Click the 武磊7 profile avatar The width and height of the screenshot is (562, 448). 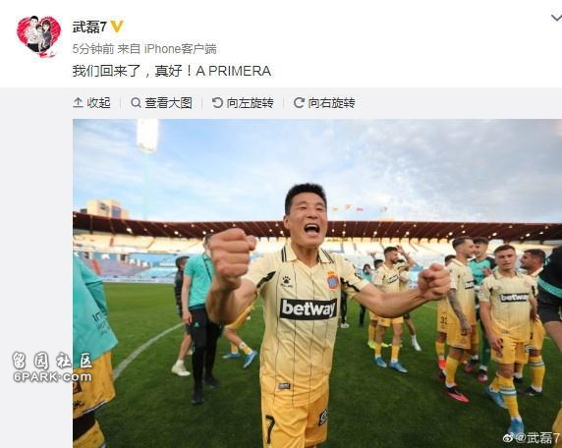39,36
